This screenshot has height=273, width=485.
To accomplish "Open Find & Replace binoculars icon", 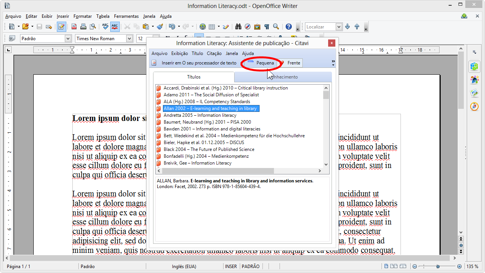I will [x=238, y=27].
